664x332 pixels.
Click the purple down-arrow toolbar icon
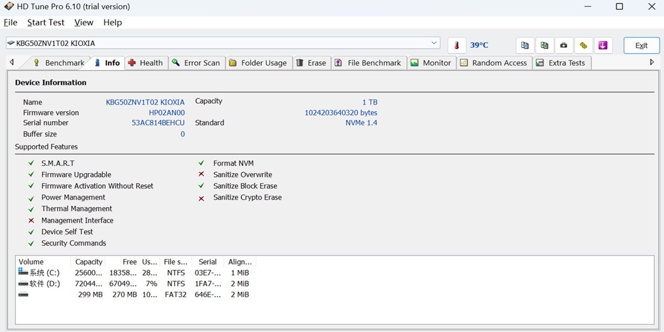click(x=603, y=45)
